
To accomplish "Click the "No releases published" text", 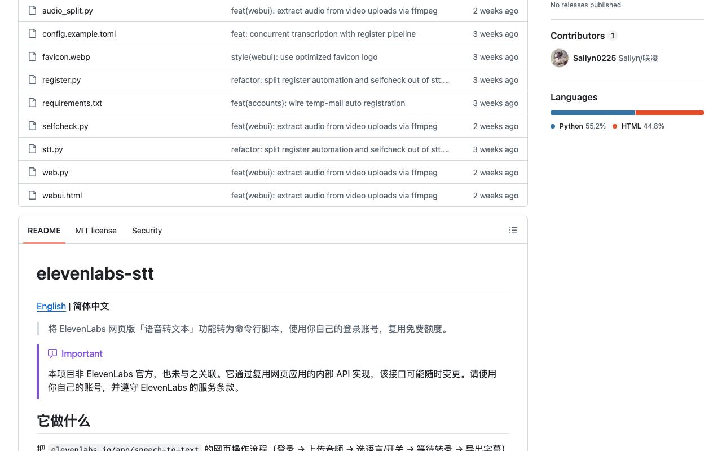I will (x=585, y=5).
